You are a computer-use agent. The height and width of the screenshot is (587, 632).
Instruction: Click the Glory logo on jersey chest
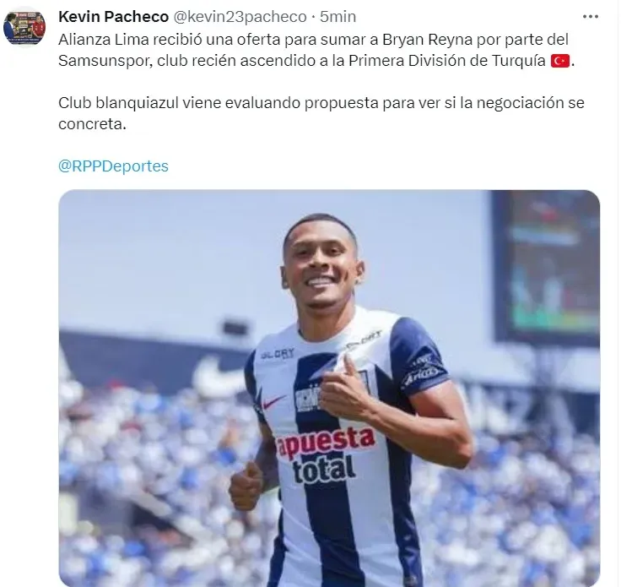pyautogui.click(x=278, y=354)
